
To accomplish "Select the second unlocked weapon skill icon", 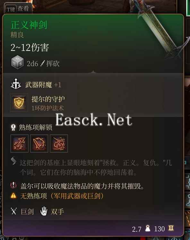I will (x=39, y=143).
